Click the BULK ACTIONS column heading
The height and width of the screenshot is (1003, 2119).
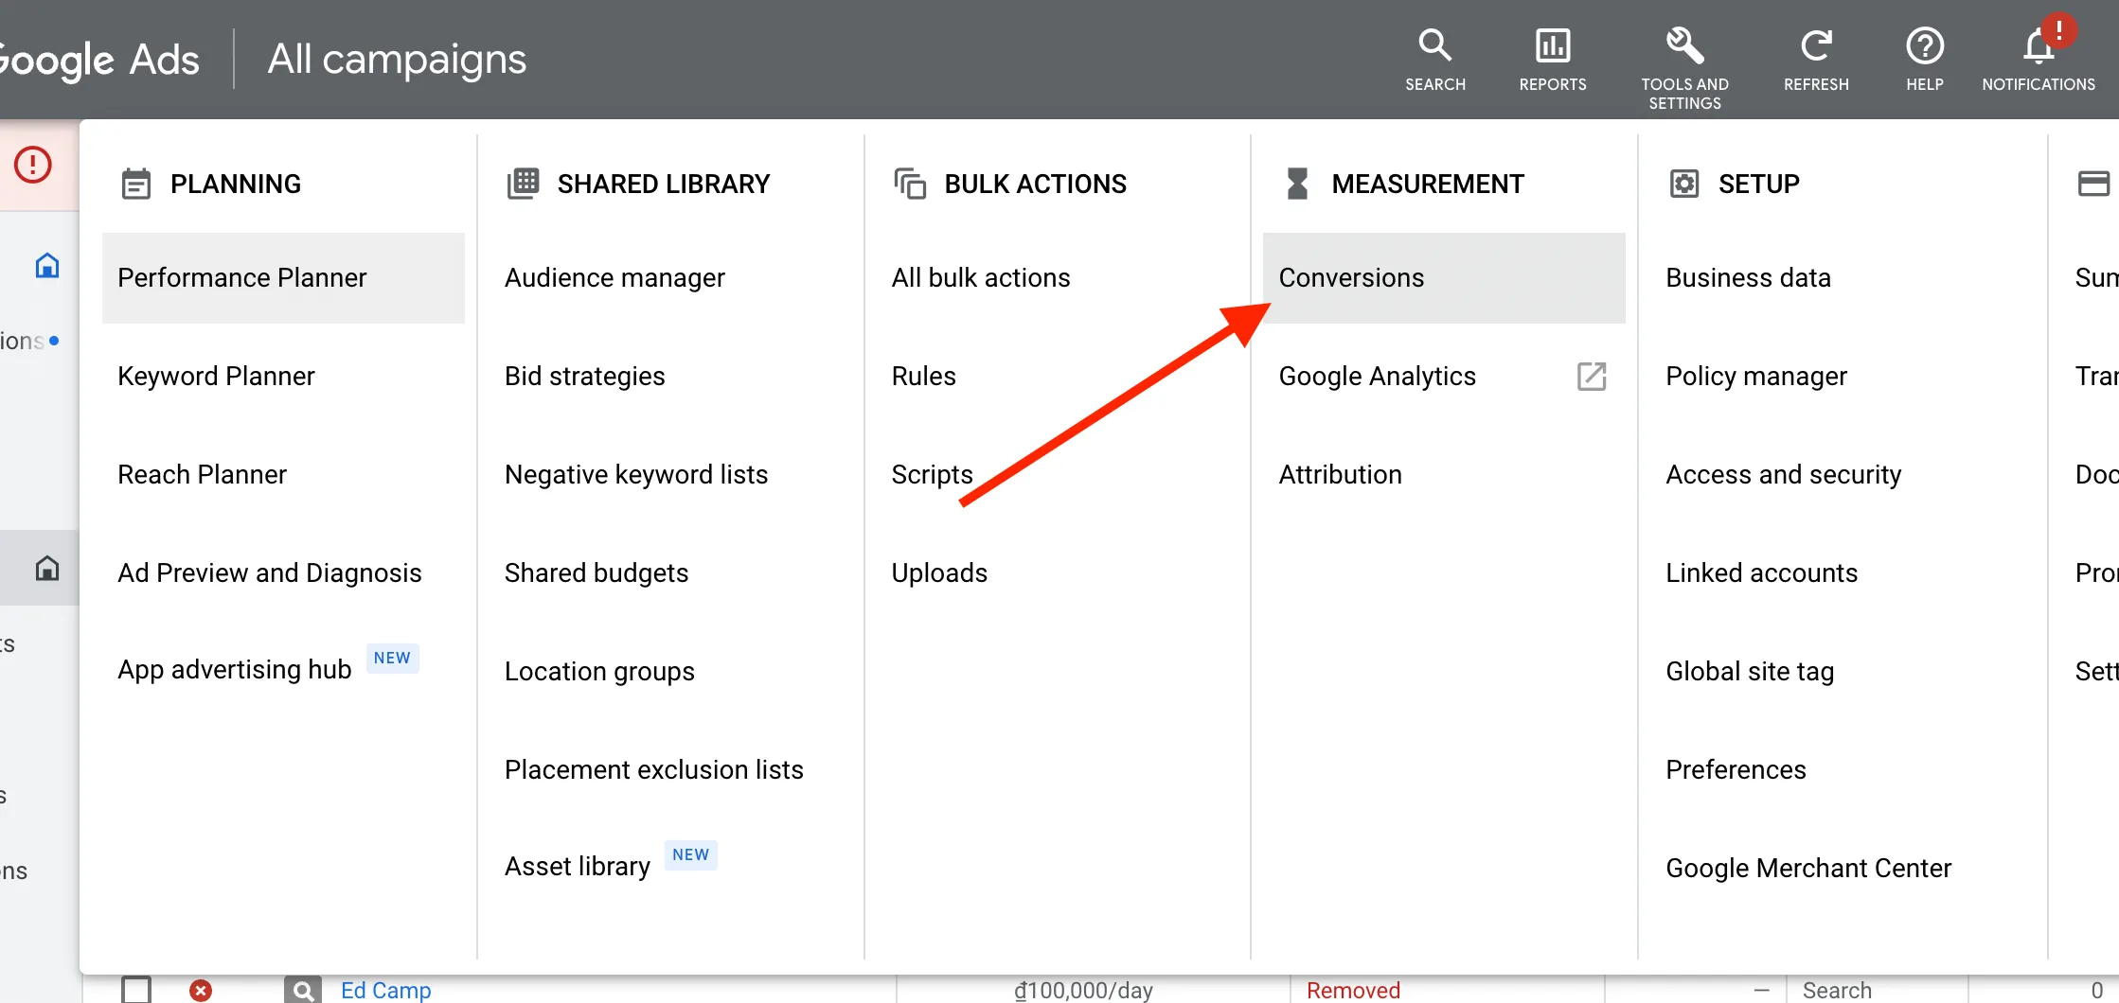pos(1036,184)
